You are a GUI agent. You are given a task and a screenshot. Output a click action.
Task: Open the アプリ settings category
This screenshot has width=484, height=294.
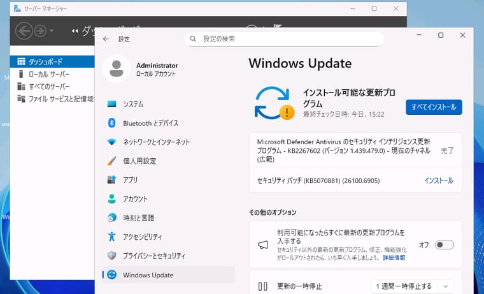coord(168,180)
